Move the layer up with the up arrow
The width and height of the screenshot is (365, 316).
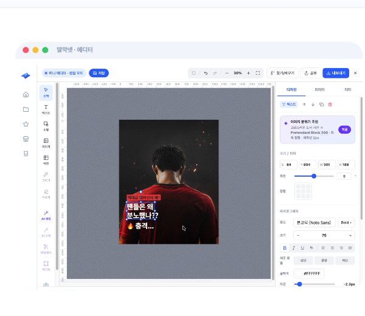click(x=304, y=105)
